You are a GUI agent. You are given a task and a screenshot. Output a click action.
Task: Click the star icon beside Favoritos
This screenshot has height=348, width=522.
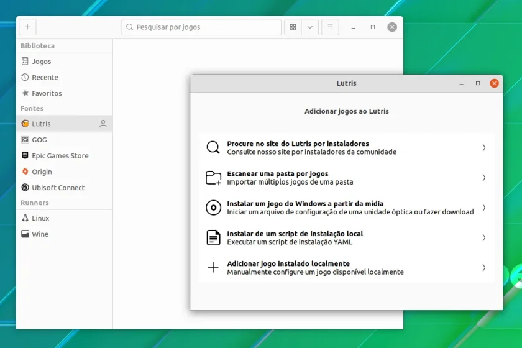tap(25, 93)
